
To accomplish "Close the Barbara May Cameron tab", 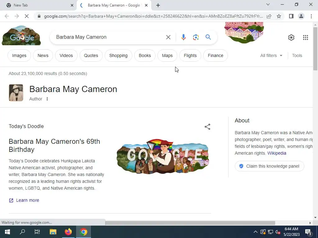I will [146, 5].
